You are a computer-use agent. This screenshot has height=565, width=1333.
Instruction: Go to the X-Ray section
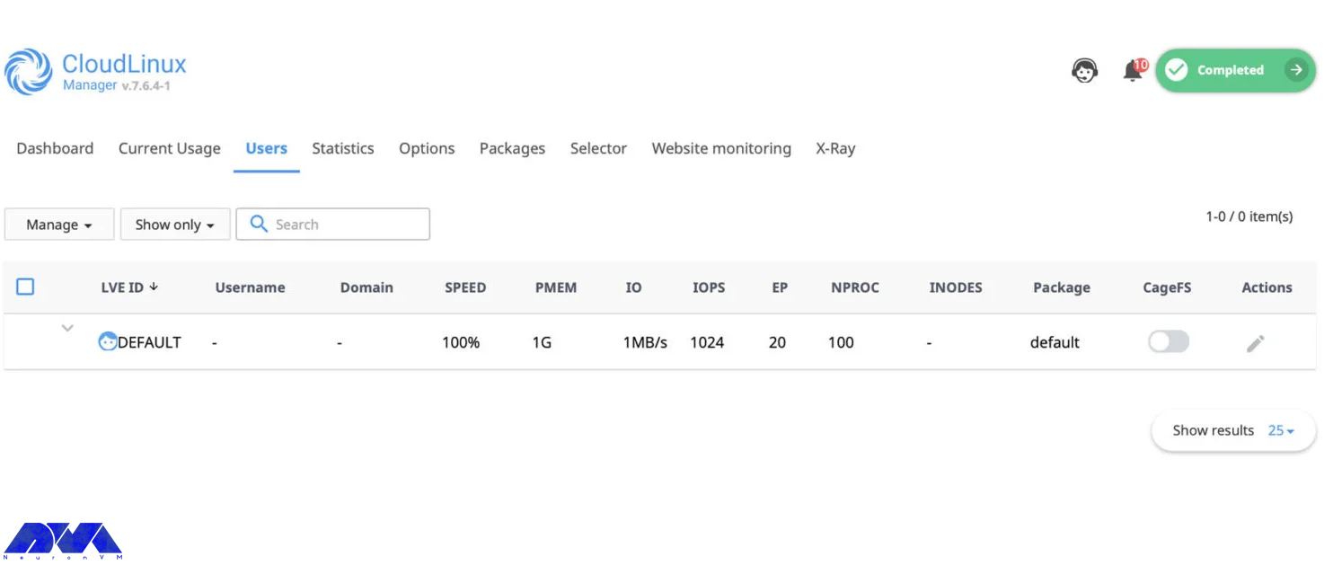tap(835, 148)
